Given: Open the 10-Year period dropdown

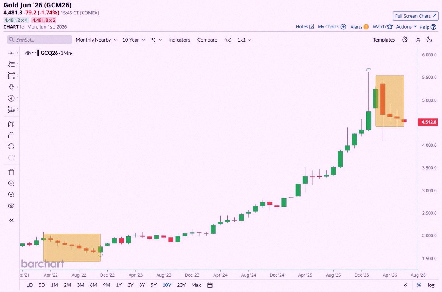Looking at the screenshot, I should (133, 40).
